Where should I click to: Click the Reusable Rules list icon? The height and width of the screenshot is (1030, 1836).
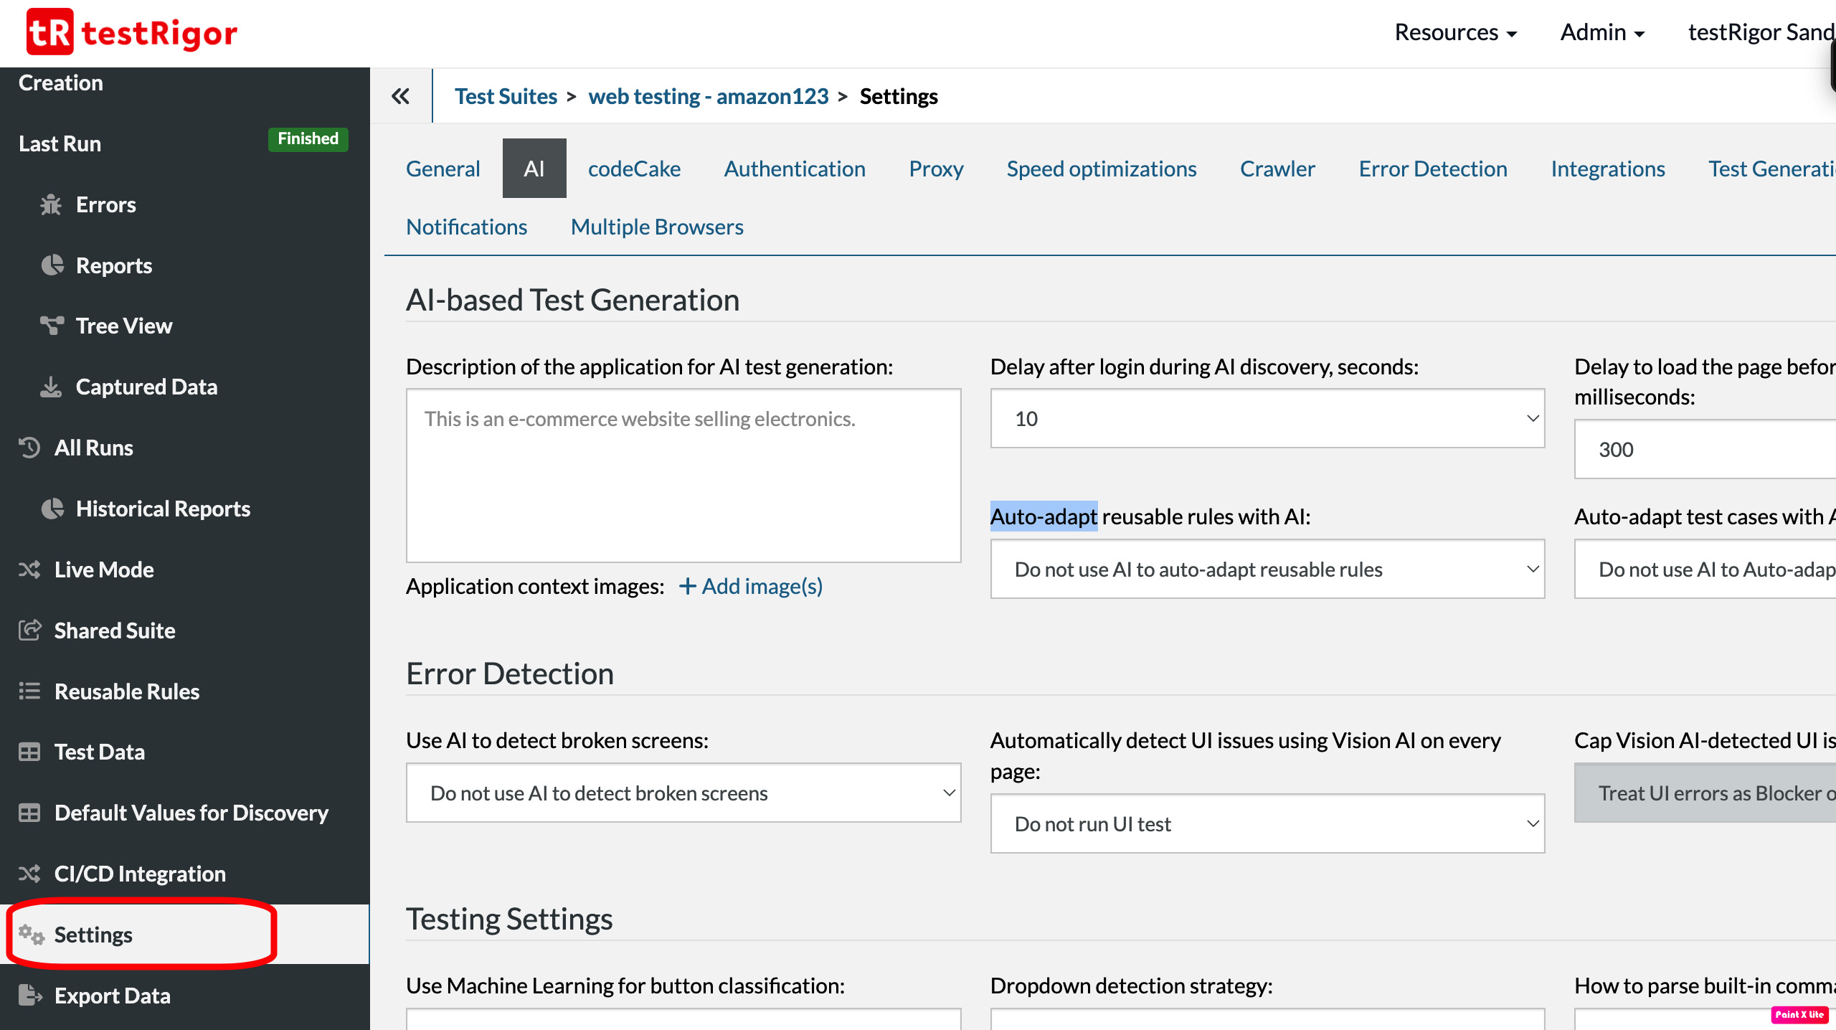[x=29, y=691]
